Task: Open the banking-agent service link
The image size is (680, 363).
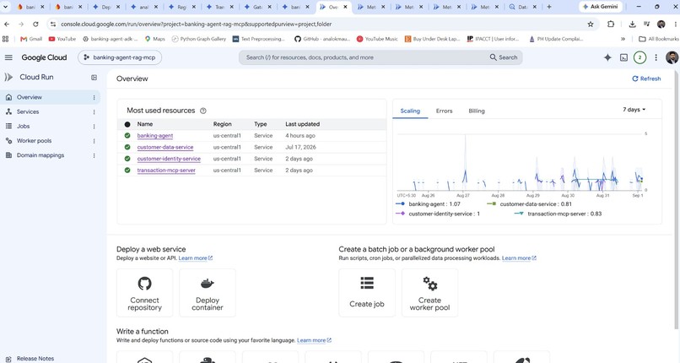Action: click(x=155, y=136)
